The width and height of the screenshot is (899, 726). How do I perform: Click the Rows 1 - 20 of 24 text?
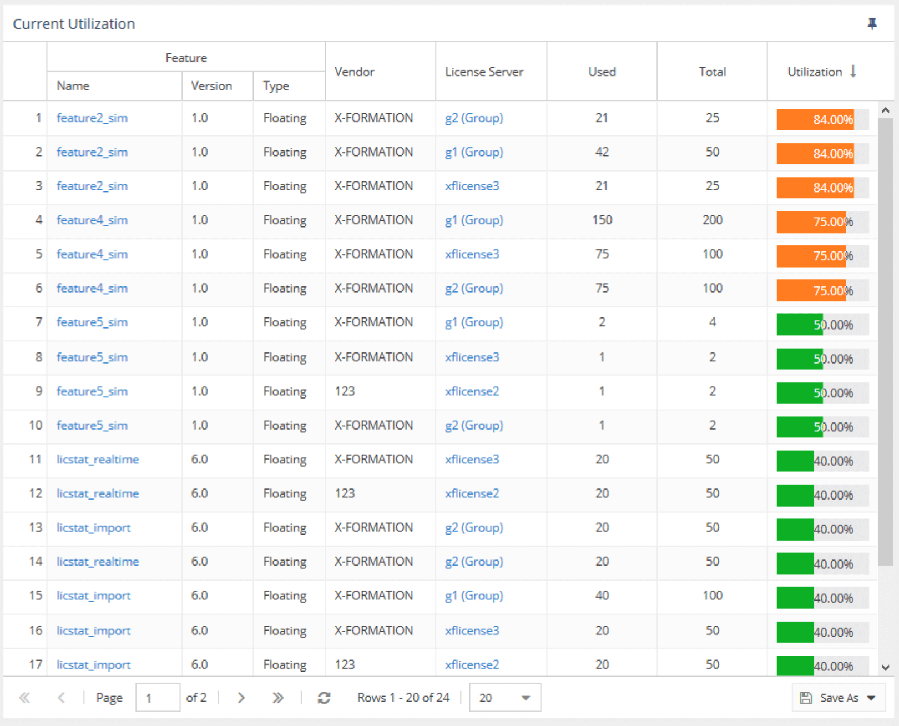click(x=403, y=698)
